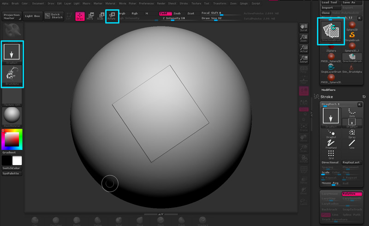Toggle the Zadd mode

point(165,13)
